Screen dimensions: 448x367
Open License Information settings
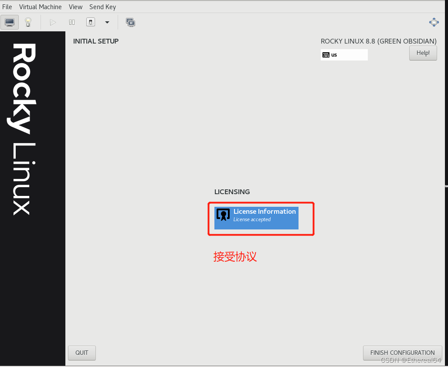pyautogui.click(x=256, y=218)
